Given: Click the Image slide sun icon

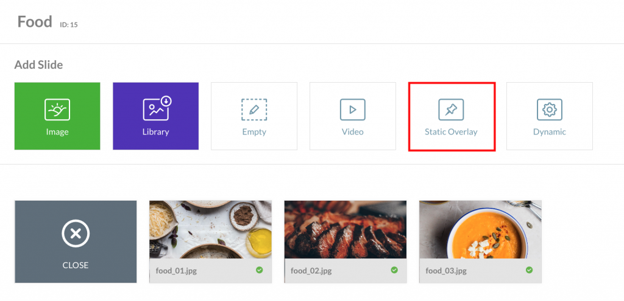Looking at the screenshot, I should (x=57, y=109).
